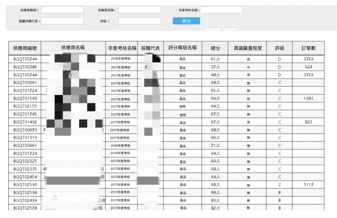Click the order count 624
337x218 pixels.
(308, 67)
